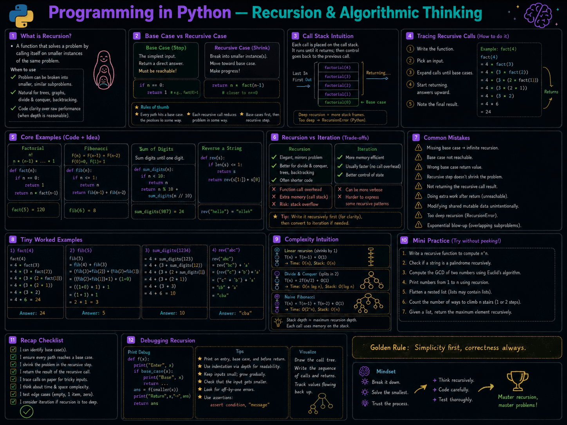Click the Recursive Case (Shrink) card heading
The height and width of the screenshot is (425, 567).
pyautogui.click(x=242, y=48)
